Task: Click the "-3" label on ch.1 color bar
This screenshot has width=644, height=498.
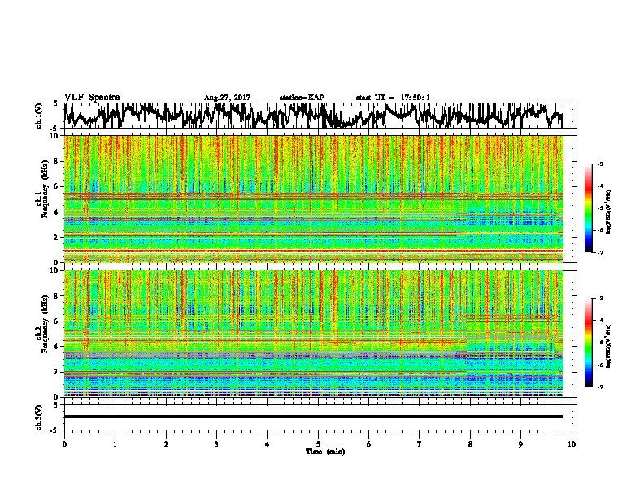Action: pyautogui.click(x=599, y=164)
